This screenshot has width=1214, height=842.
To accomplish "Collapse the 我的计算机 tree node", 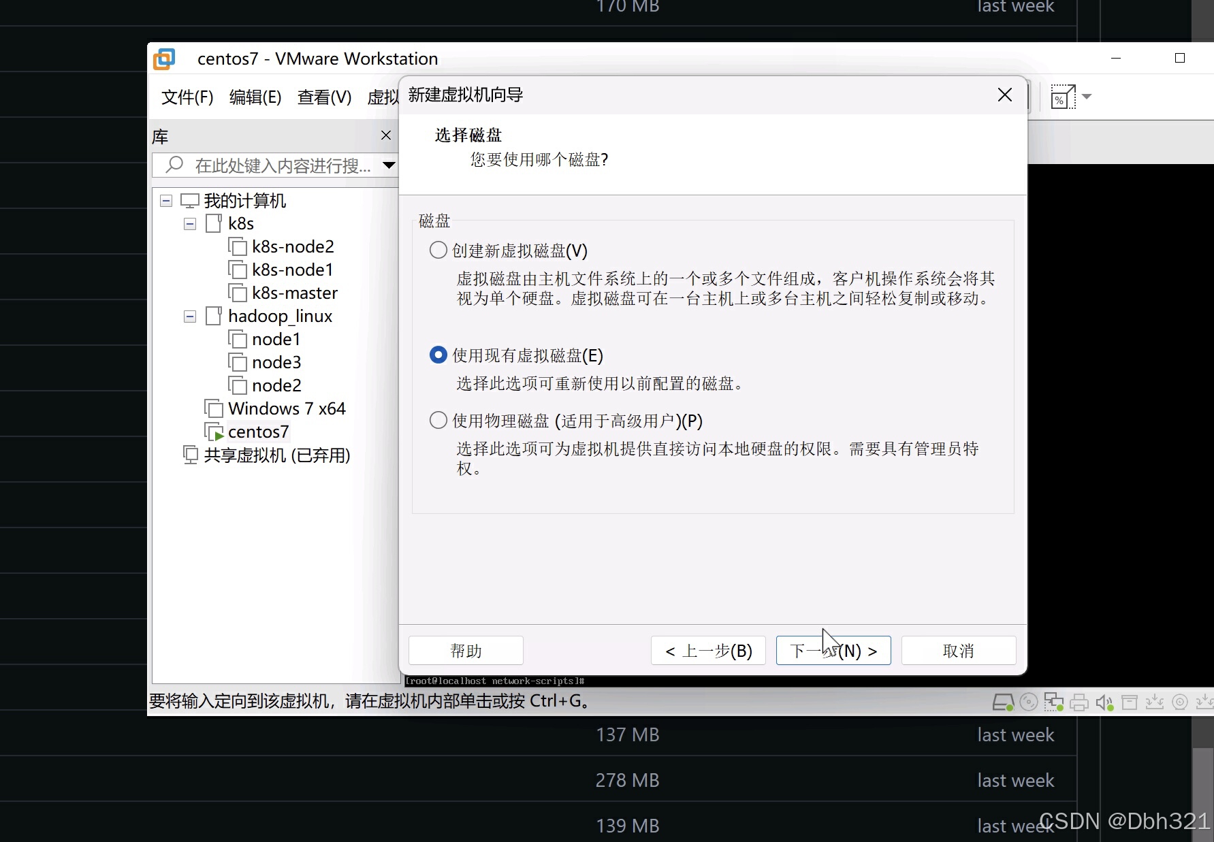I will tap(166, 201).
